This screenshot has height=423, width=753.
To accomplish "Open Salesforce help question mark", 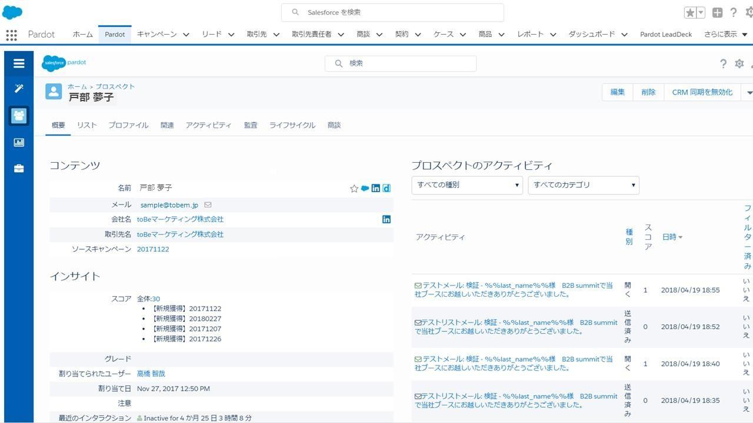I will [x=734, y=12].
